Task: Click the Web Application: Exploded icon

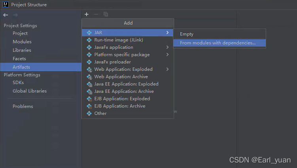Action: (x=89, y=69)
